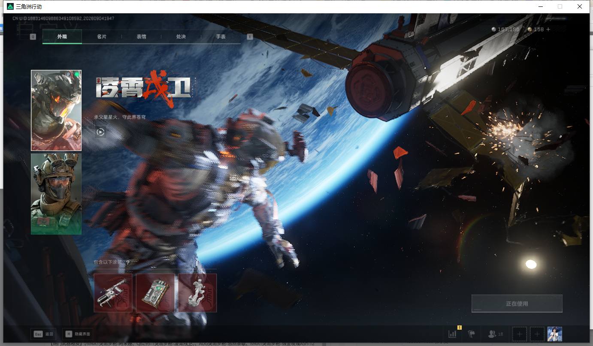Image resolution: width=593 pixels, height=346 pixels.
Task: Click the Q previous-tab key hint
Action: pyautogui.click(x=33, y=37)
